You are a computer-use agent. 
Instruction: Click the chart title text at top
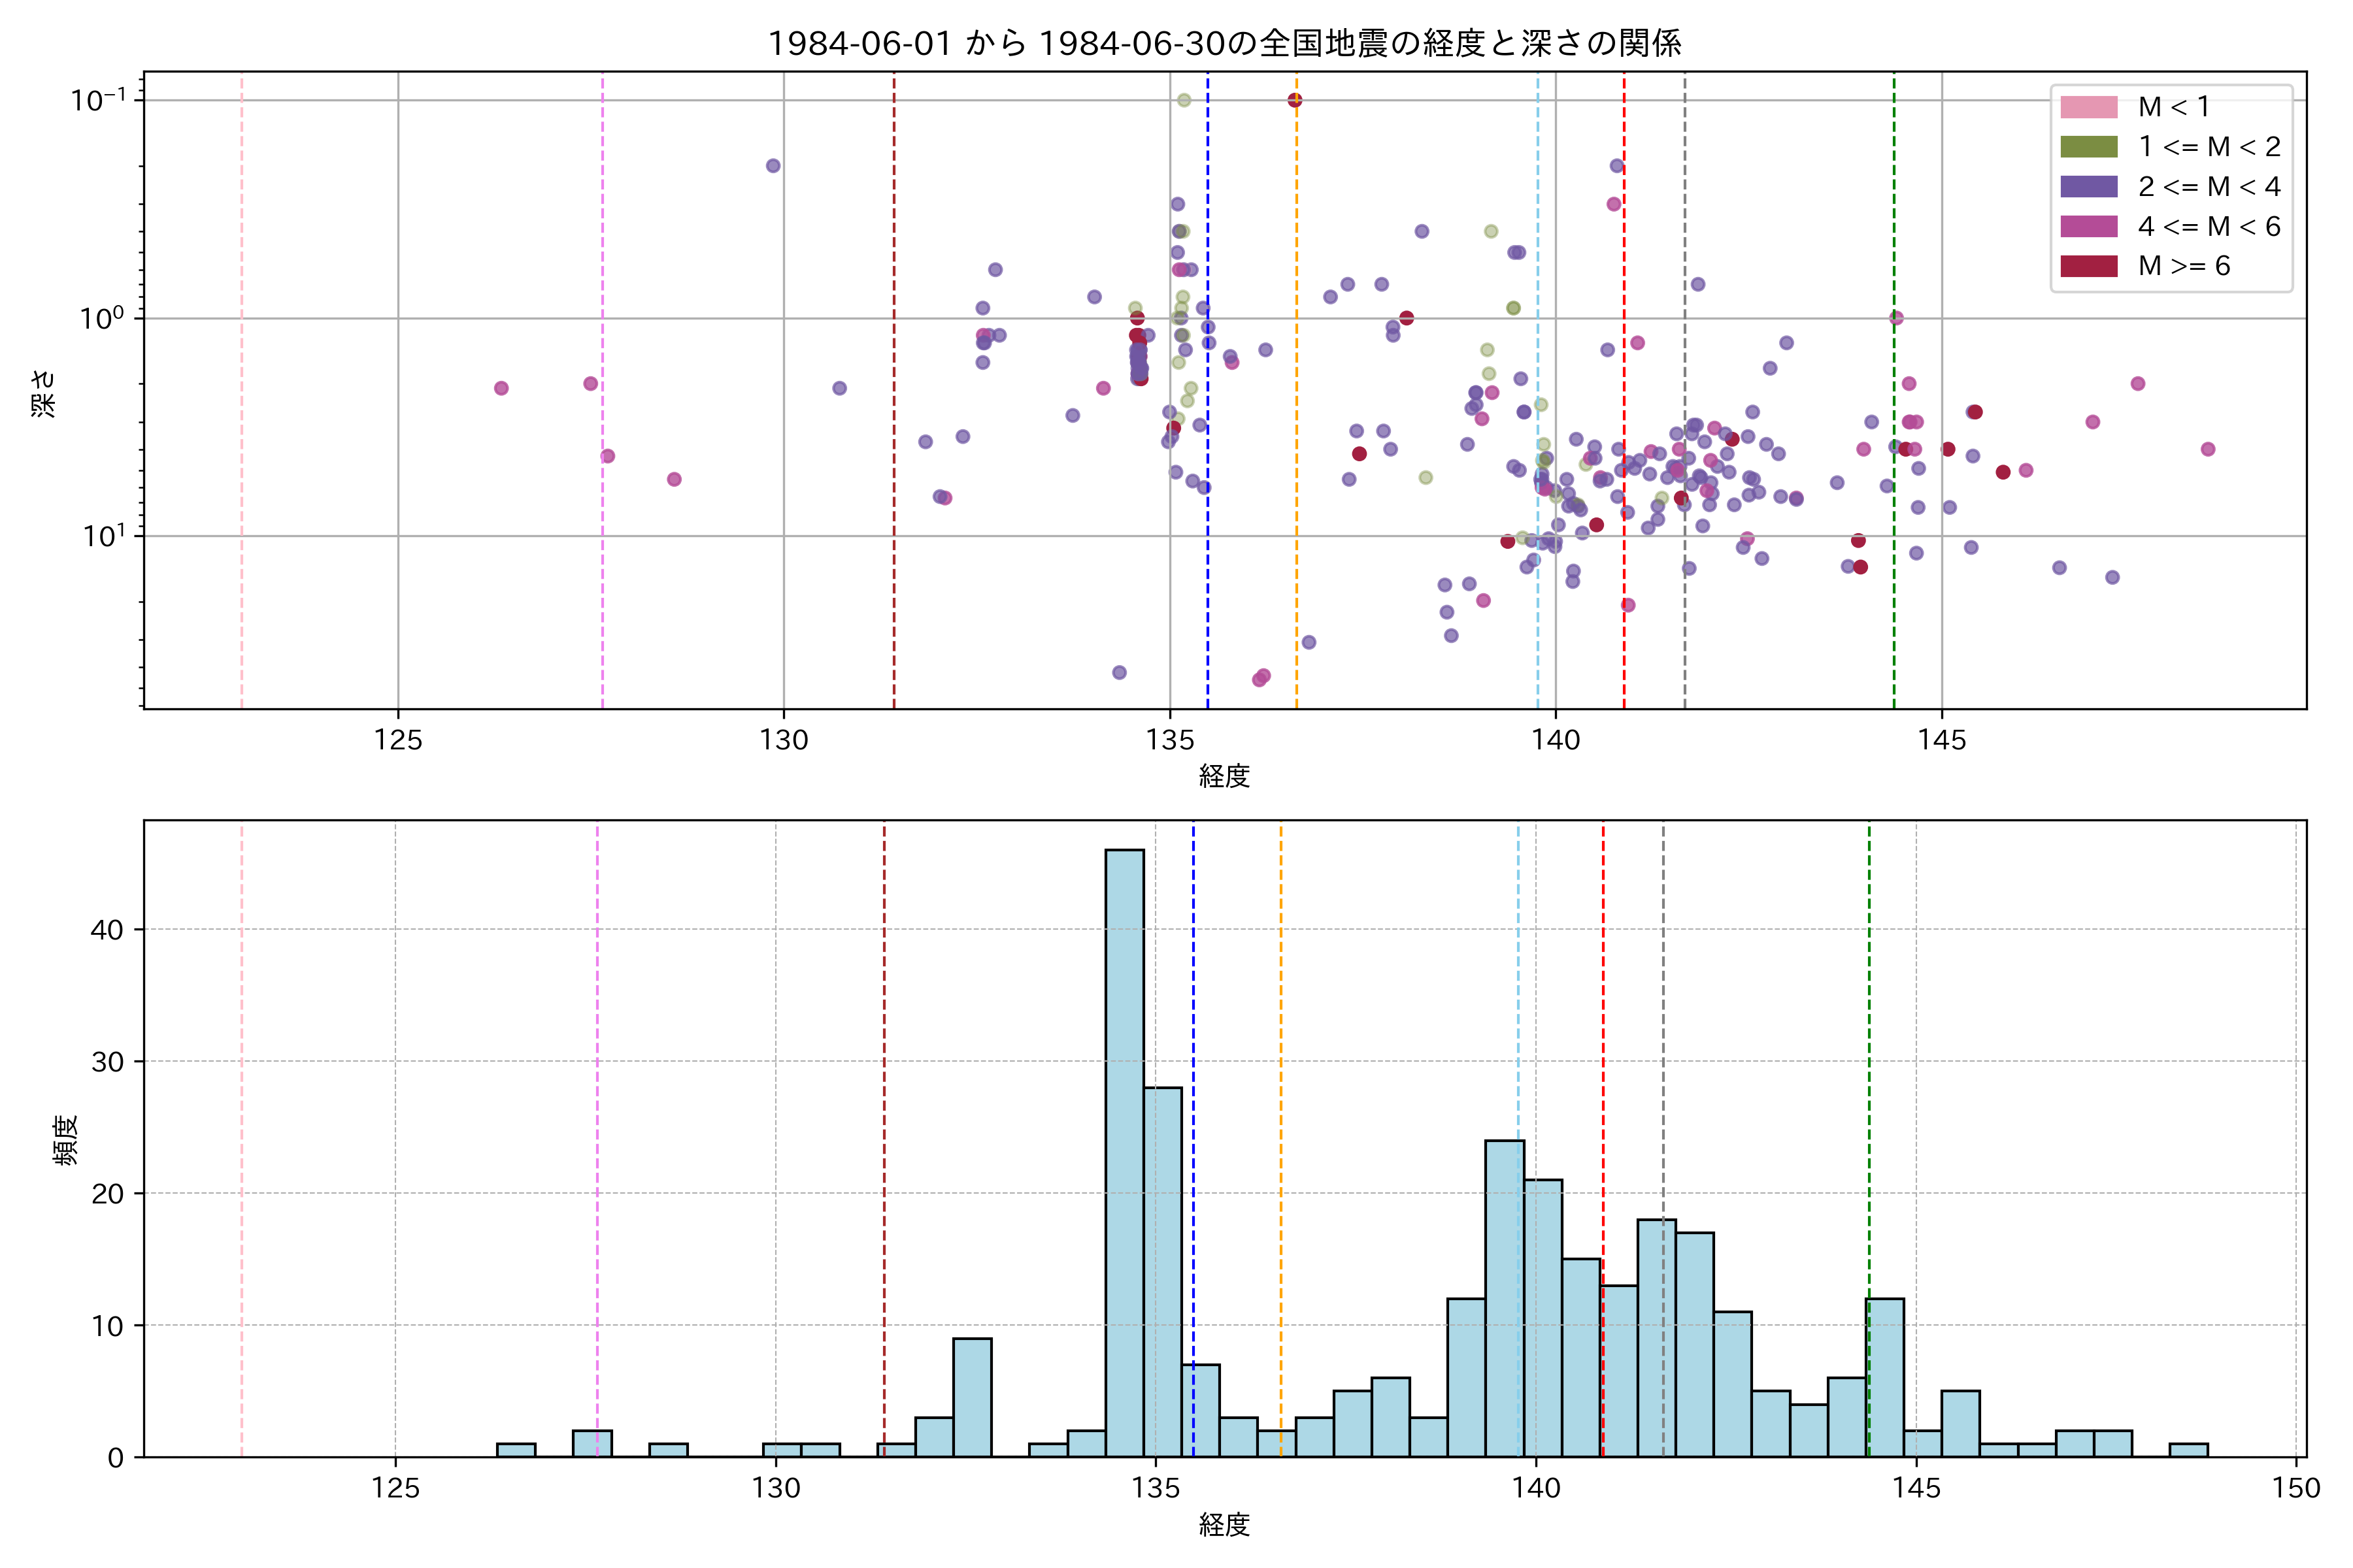1224,43
